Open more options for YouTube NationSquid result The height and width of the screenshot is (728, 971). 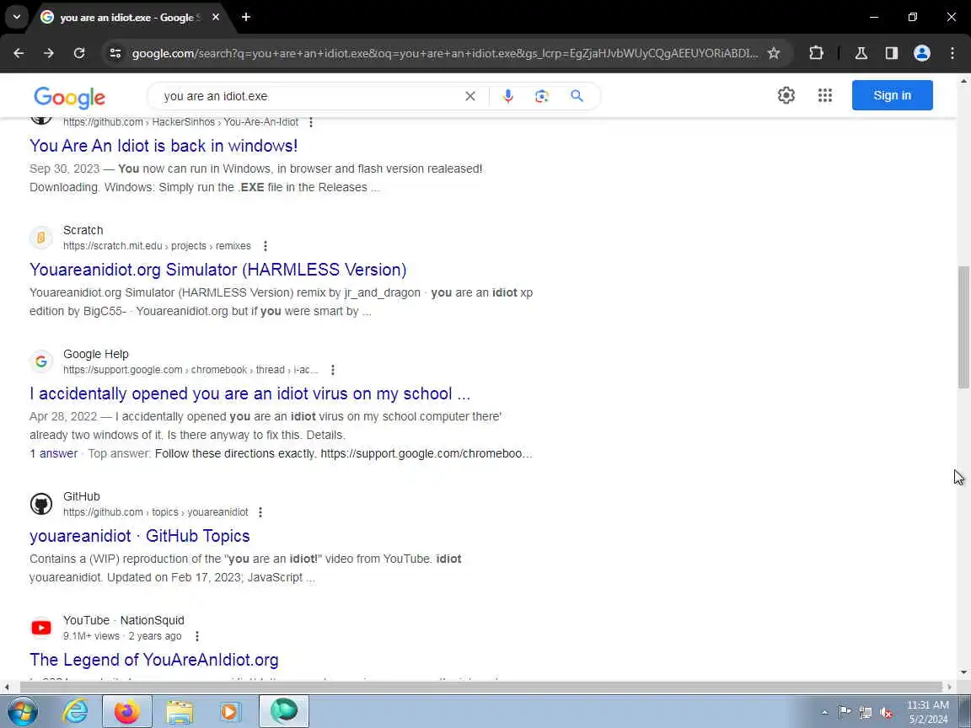pyautogui.click(x=197, y=636)
